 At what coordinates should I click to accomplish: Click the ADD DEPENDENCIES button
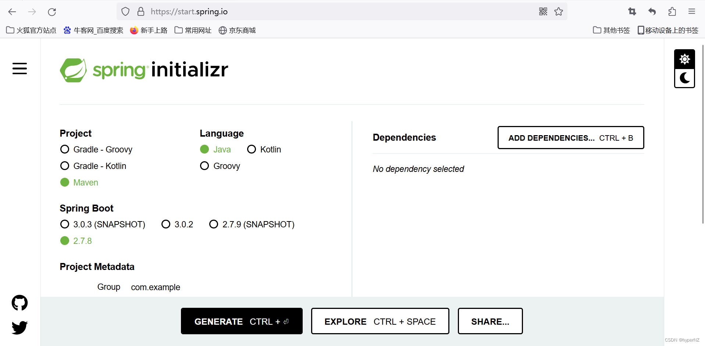pos(571,138)
